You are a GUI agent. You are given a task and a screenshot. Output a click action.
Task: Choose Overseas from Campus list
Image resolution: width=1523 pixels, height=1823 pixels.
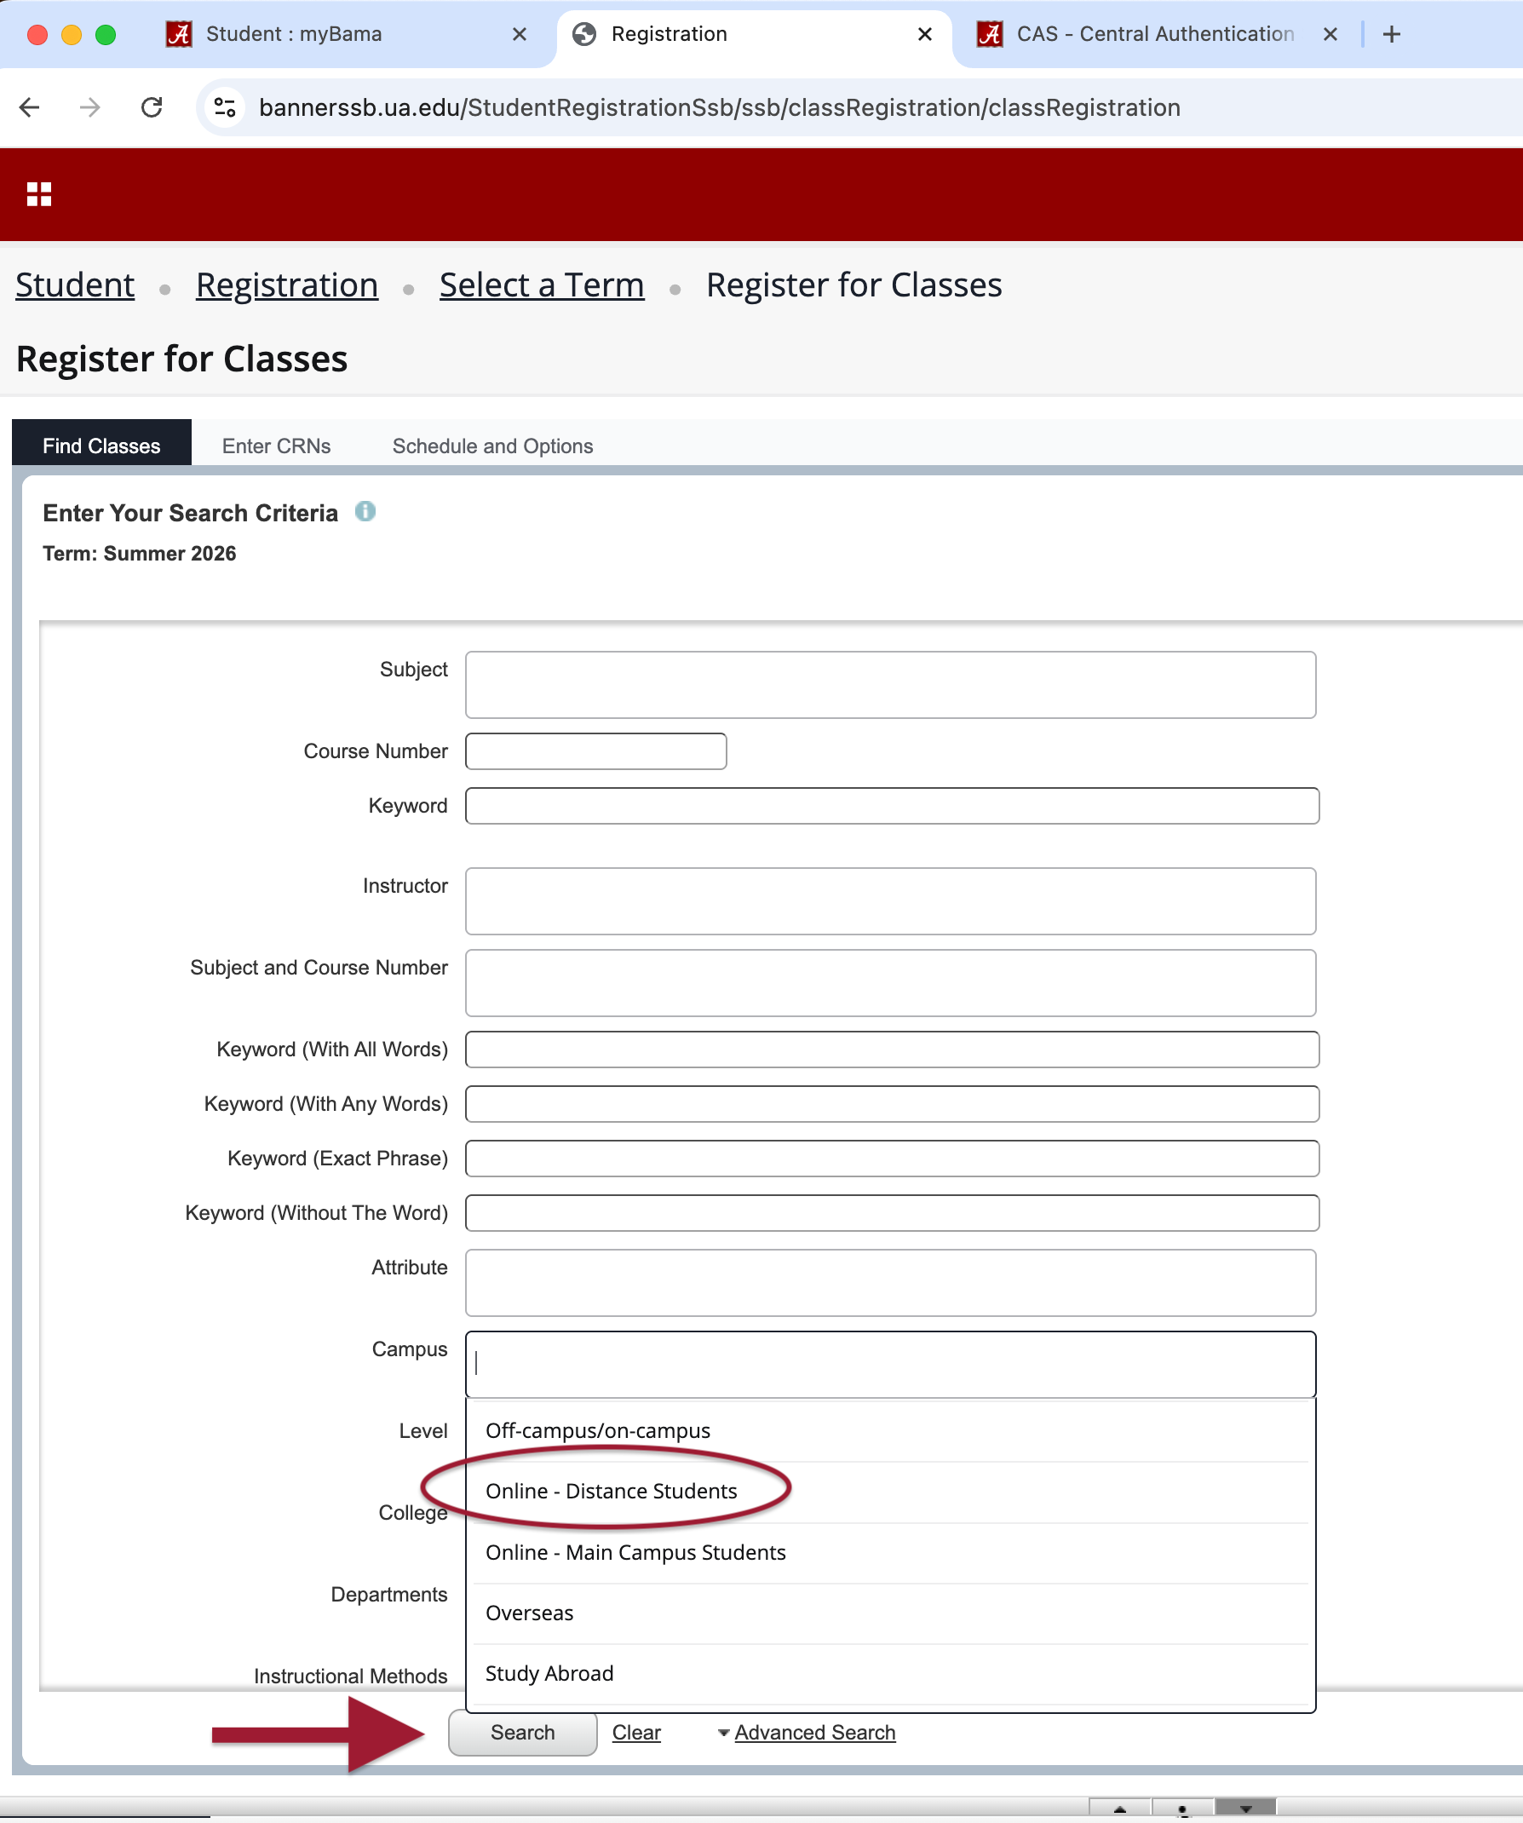point(890,1613)
